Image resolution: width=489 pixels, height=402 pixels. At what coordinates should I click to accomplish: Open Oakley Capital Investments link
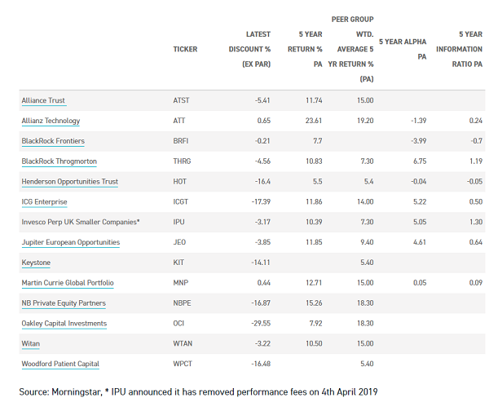pyautogui.click(x=64, y=324)
